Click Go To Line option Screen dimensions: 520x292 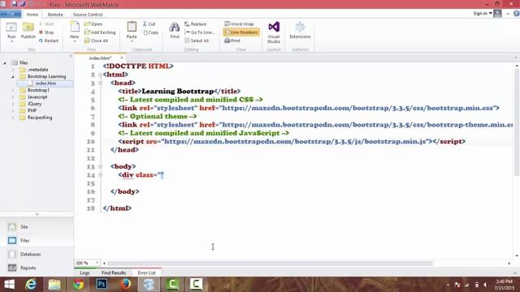[200, 32]
